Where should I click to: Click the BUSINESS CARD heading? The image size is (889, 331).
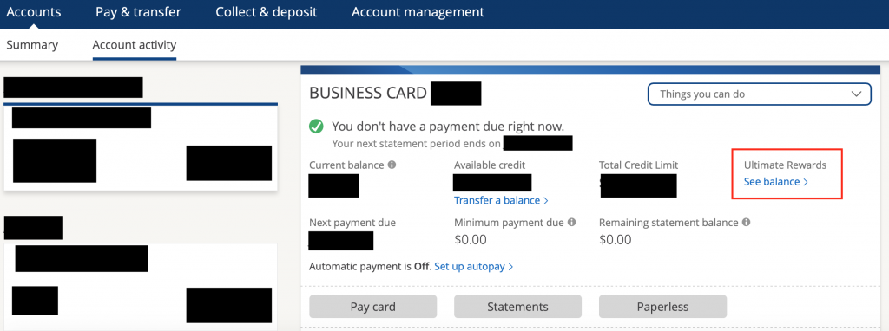368,94
